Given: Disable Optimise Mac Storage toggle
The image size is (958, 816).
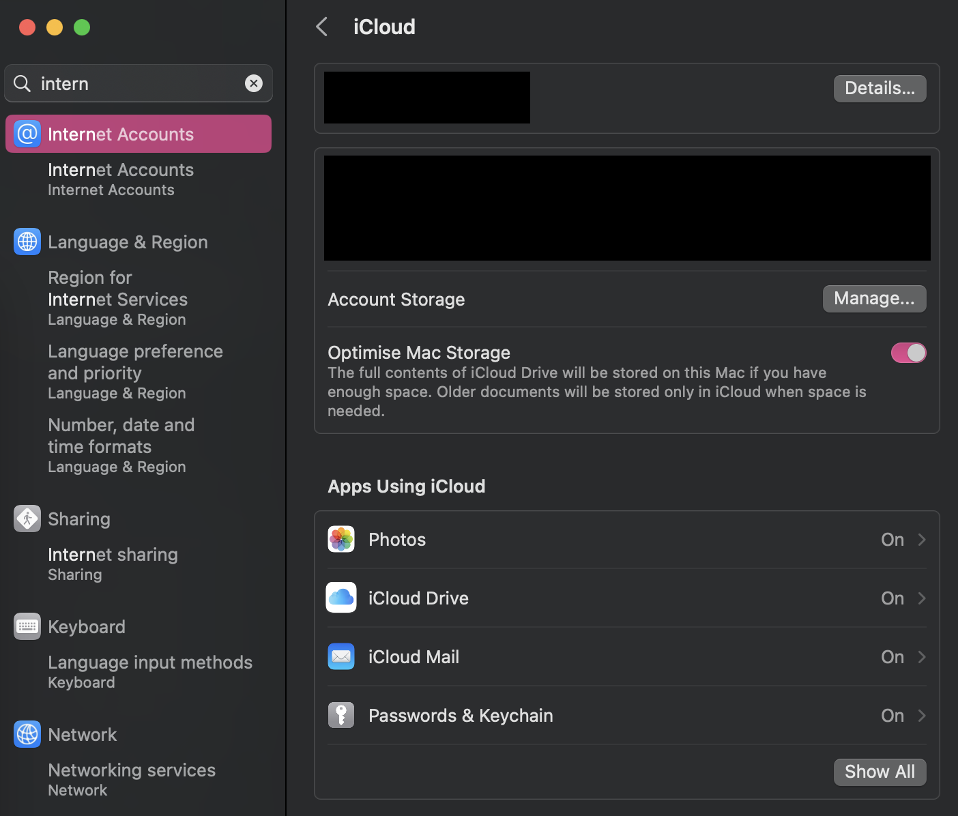Looking at the screenshot, I should point(908,353).
